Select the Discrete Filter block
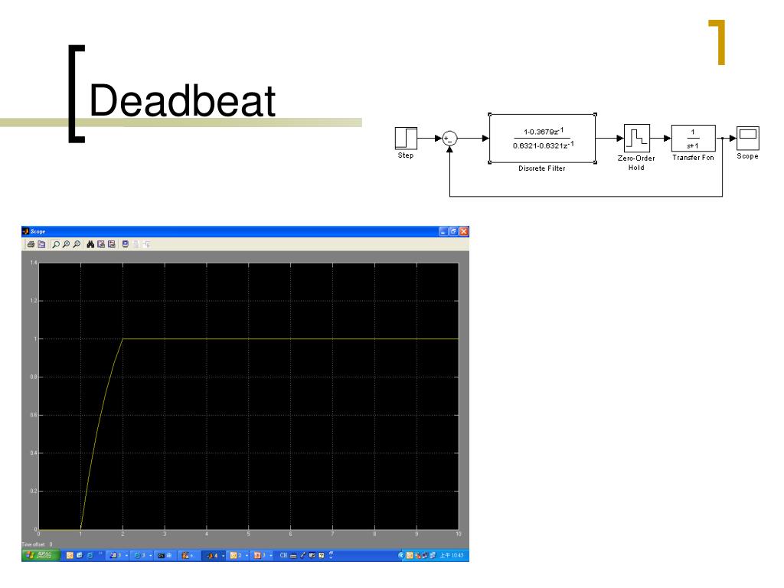 [x=543, y=138]
